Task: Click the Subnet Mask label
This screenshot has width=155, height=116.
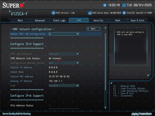Action: click(17, 72)
